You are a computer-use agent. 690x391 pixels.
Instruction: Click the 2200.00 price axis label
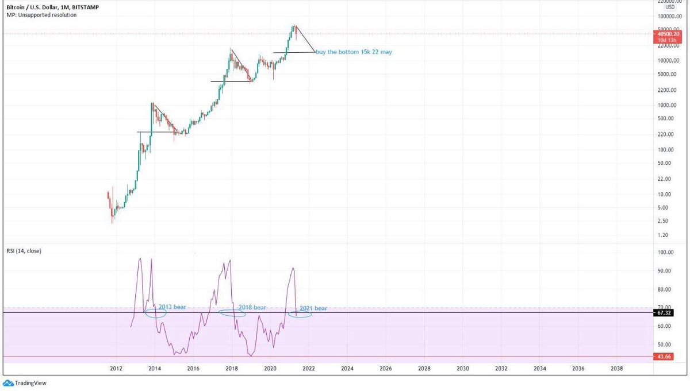pyautogui.click(x=668, y=90)
